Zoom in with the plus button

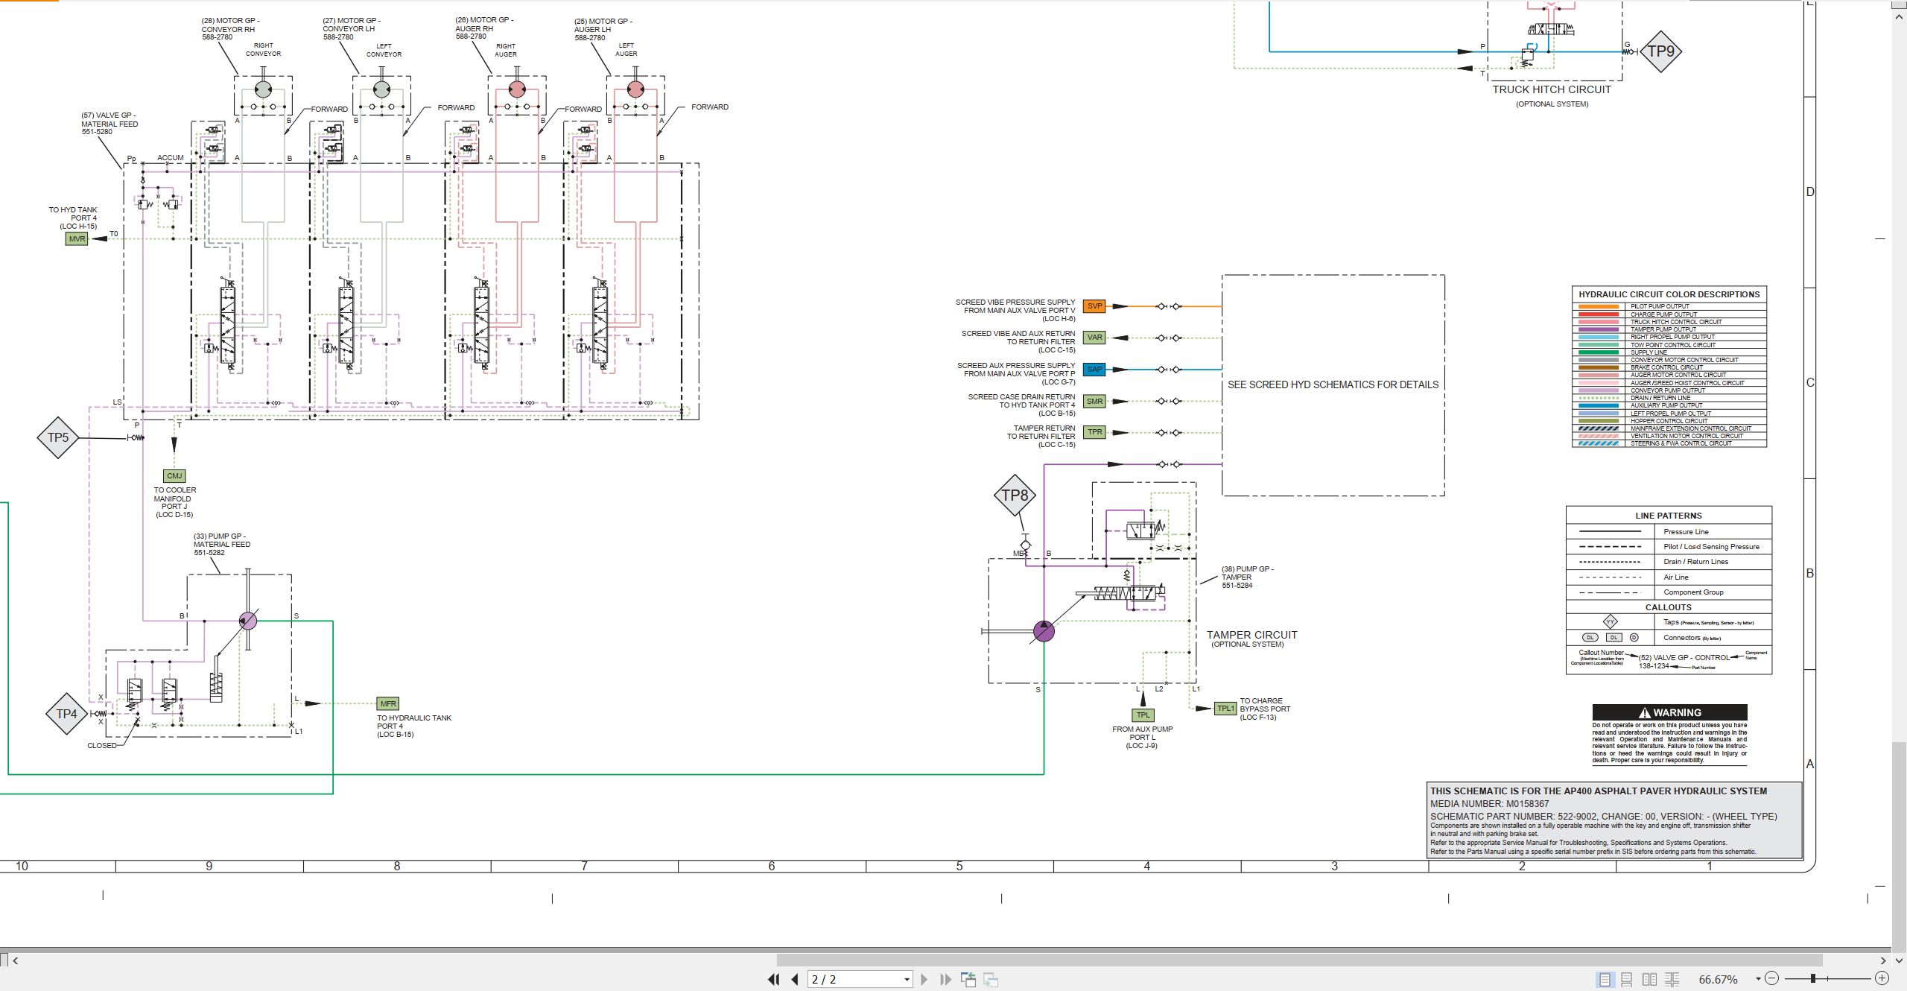click(x=1882, y=978)
